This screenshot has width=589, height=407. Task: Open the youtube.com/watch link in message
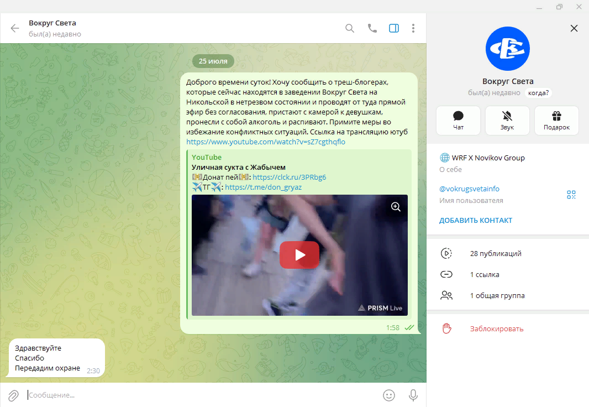click(266, 142)
